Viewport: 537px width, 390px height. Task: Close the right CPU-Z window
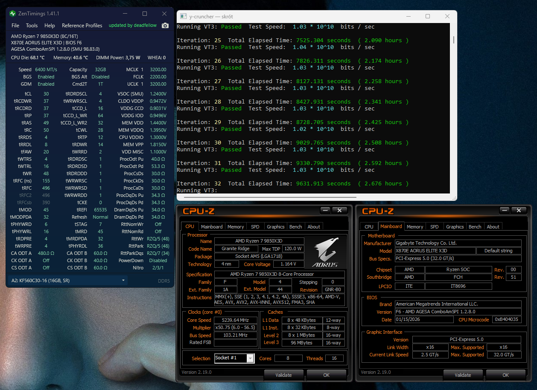tap(519, 211)
